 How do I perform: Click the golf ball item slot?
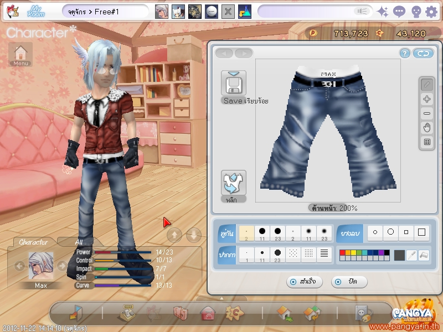tap(212, 12)
